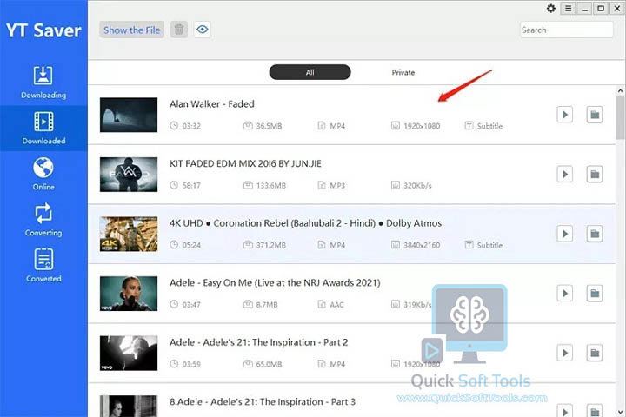Click the Show the File button

point(132,30)
